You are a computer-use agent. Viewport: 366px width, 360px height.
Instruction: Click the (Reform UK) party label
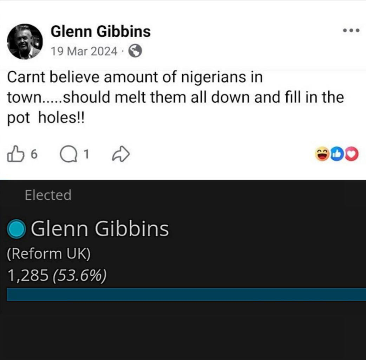point(49,254)
